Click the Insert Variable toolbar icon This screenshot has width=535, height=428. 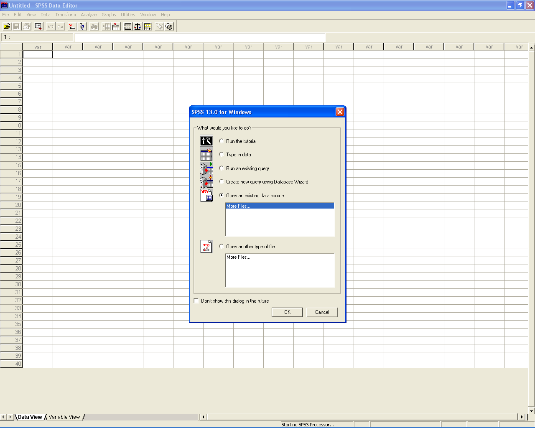pos(116,26)
